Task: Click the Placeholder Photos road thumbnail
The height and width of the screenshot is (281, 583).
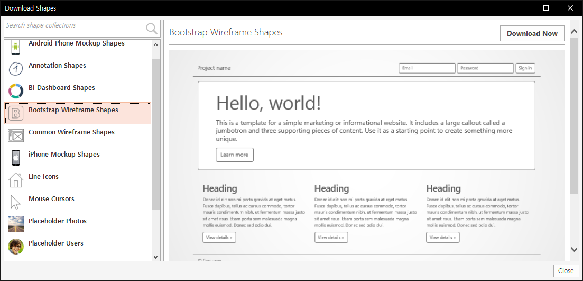Action: (x=16, y=224)
